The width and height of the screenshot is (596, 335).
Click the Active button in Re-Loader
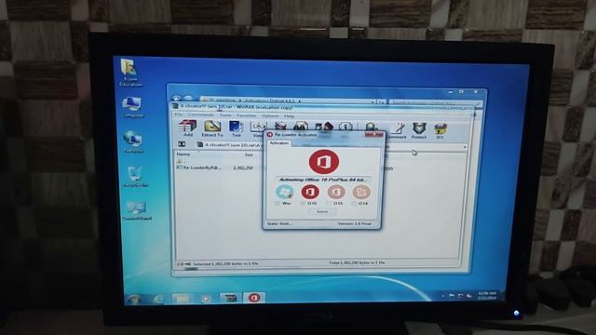(x=322, y=212)
